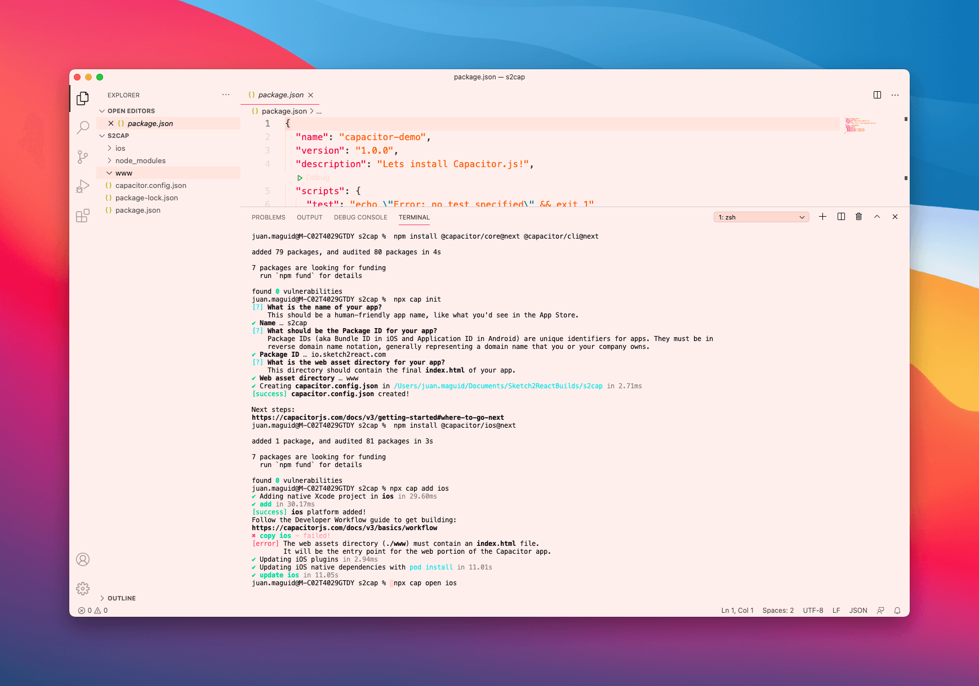
Task: Open the Source Control view icon
Action: (x=83, y=157)
